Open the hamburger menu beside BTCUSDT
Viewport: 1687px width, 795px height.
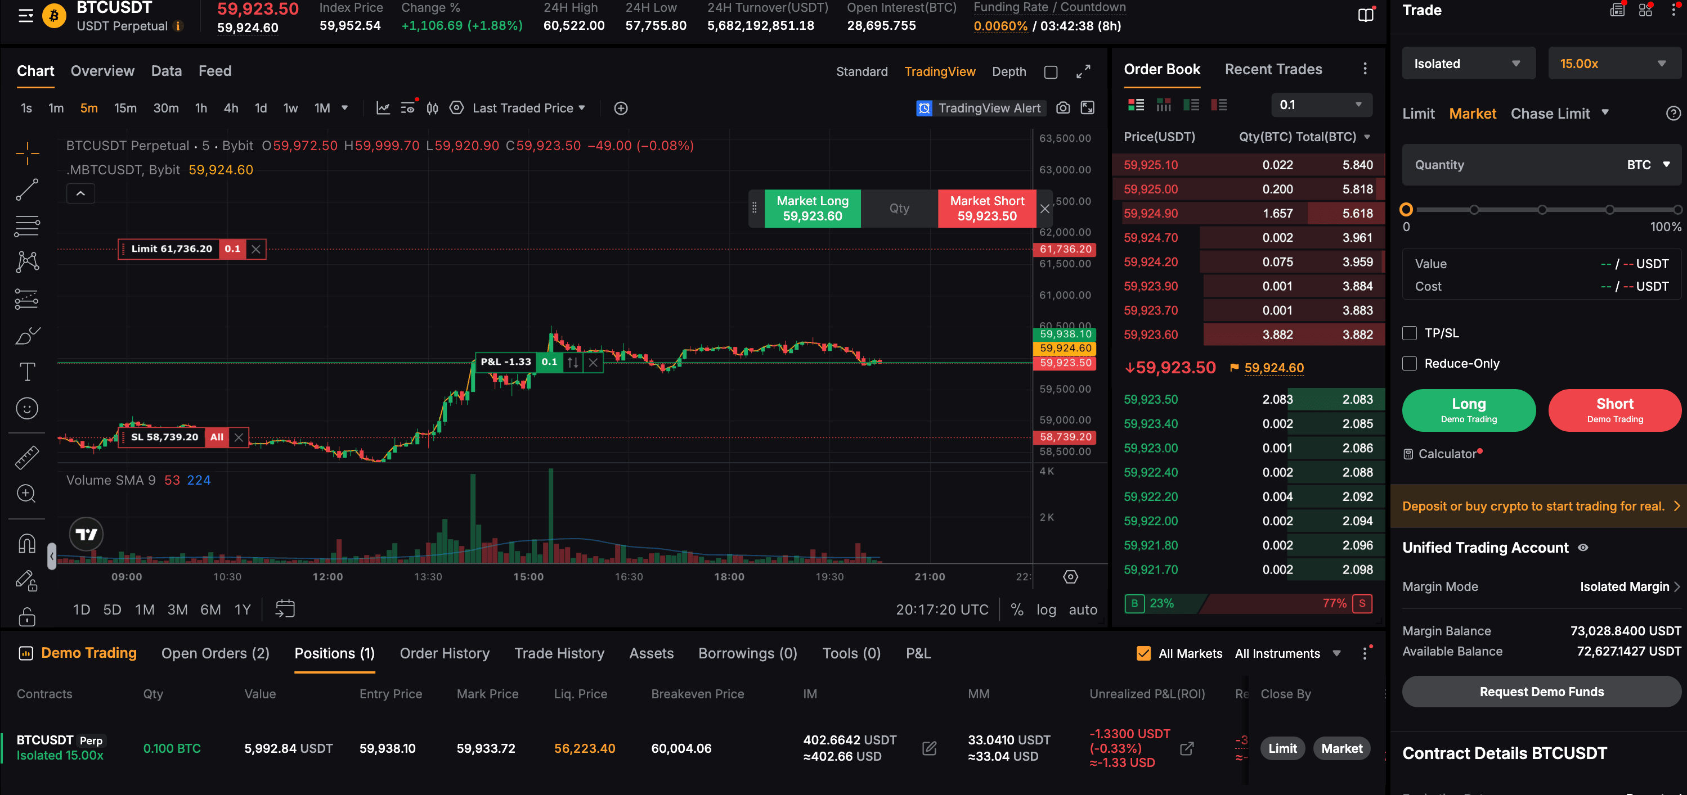point(25,16)
